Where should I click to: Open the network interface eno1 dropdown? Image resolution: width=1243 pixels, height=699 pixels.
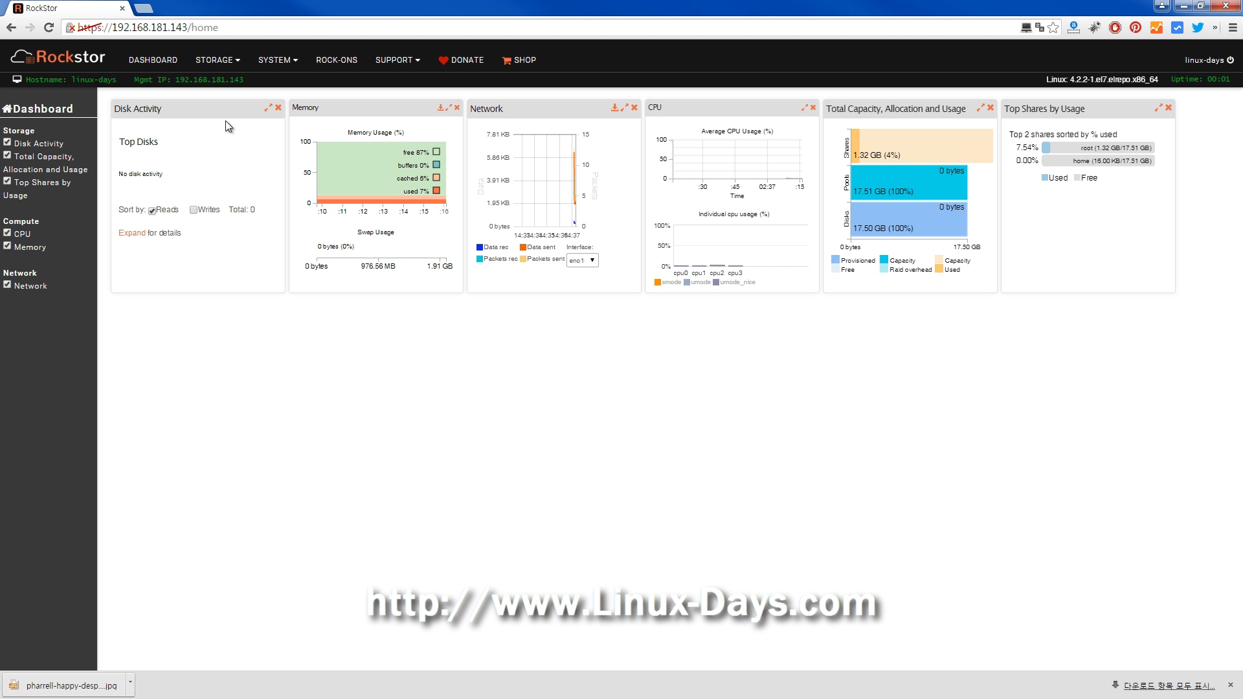coord(583,260)
